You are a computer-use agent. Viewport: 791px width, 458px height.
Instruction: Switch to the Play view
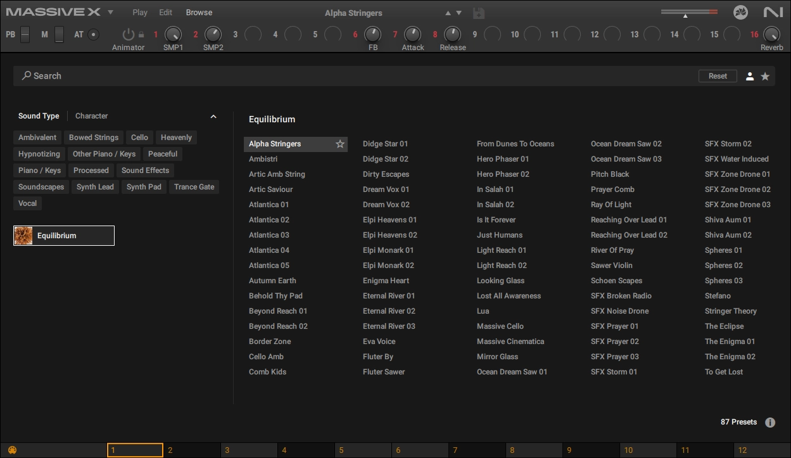tap(140, 13)
